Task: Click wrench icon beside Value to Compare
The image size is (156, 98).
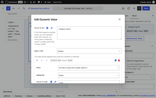Action: coord(55,82)
